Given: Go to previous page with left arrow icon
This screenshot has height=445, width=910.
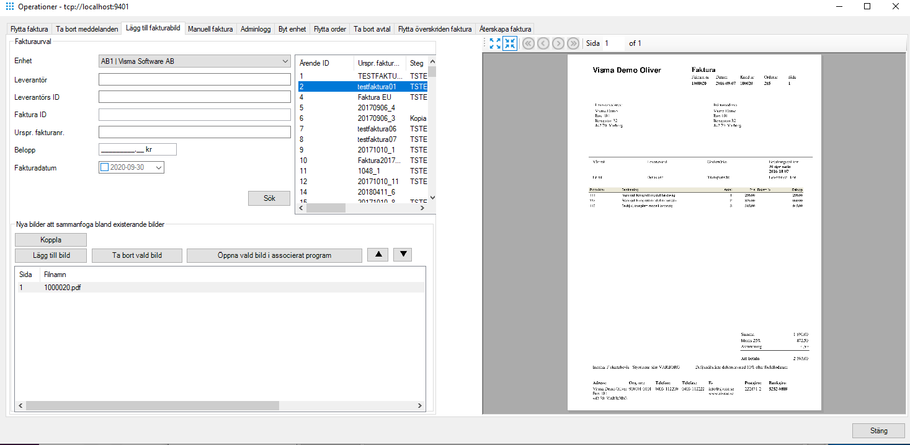Looking at the screenshot, I should (x=543, y=43).
